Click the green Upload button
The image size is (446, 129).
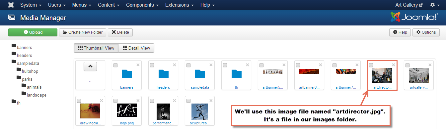(33, 32)
